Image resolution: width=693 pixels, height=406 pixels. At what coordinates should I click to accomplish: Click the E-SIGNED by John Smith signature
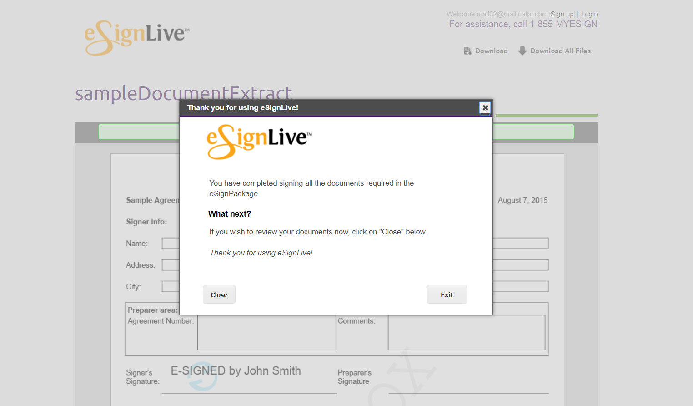[x=236, y=371]
